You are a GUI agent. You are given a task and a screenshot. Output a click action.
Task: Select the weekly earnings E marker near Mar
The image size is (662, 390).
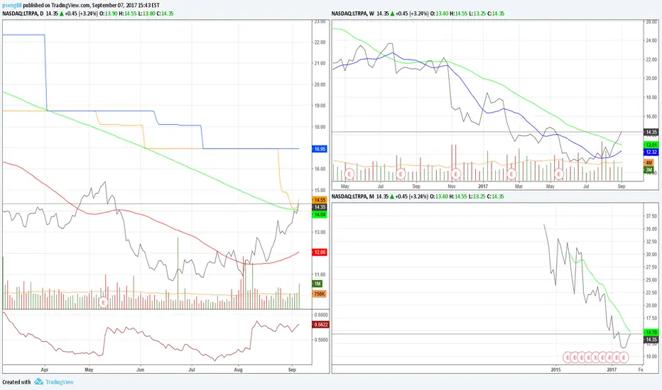coord(511,174)
